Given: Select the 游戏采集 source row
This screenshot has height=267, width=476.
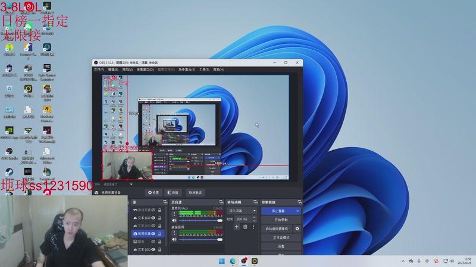Looking at the screenshot, I should [148, 210].
